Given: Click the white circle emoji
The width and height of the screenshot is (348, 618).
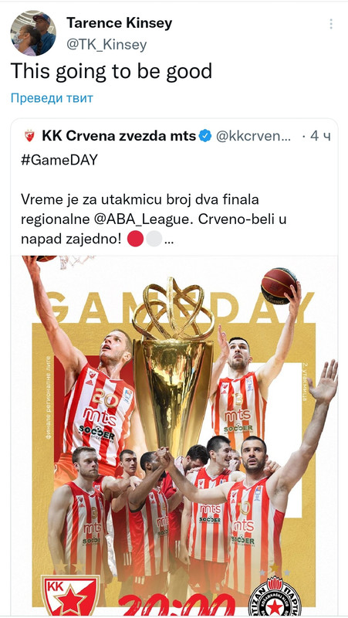Looking at the screenshot, I should tap(154, 239).
